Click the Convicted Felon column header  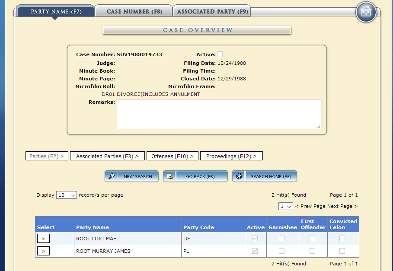pyautogui.click(x=343, y=224)
